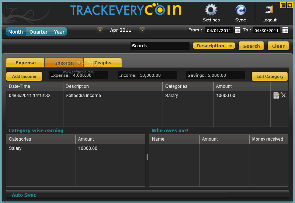The width and height of the screenshot is (295, 203).
Task: Select the Month period view
Action: coord(15,32)
